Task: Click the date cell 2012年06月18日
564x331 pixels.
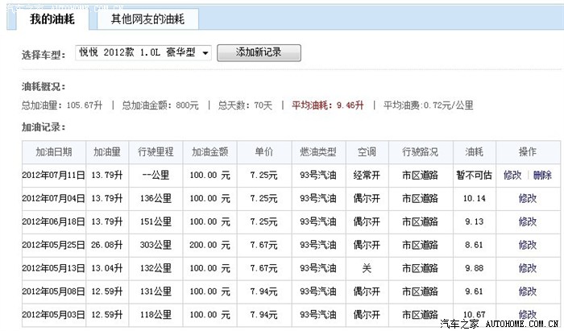Action: point(54,221)
